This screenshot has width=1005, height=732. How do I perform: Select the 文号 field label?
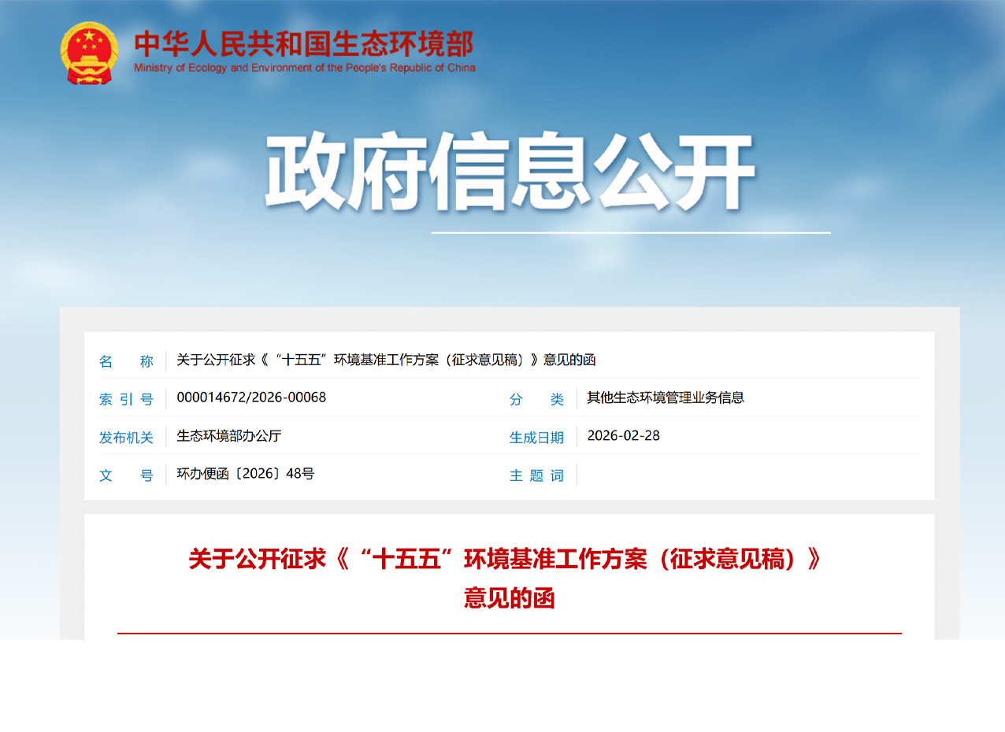click(x=126, y=475)
